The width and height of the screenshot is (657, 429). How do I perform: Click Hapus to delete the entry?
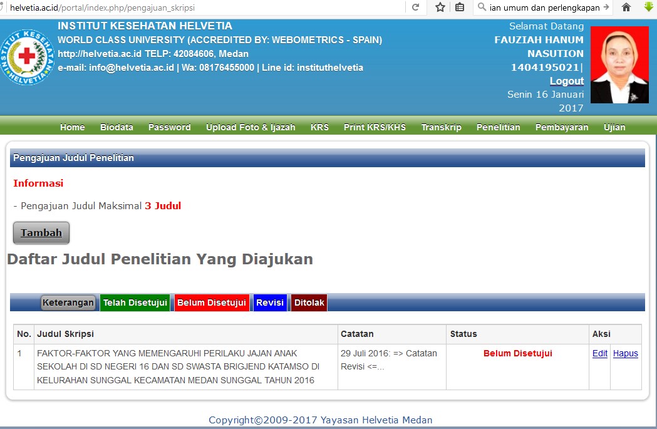click(625, 353)
